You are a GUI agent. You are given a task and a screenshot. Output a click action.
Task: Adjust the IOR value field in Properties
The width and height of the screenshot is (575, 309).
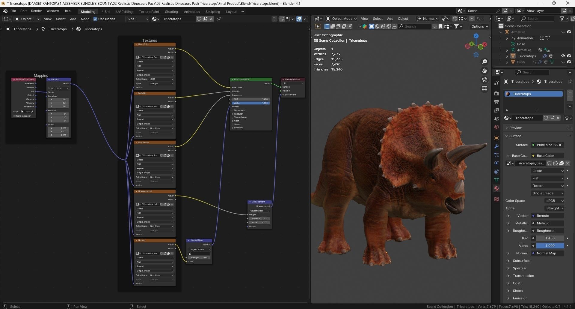coord(550,238)
